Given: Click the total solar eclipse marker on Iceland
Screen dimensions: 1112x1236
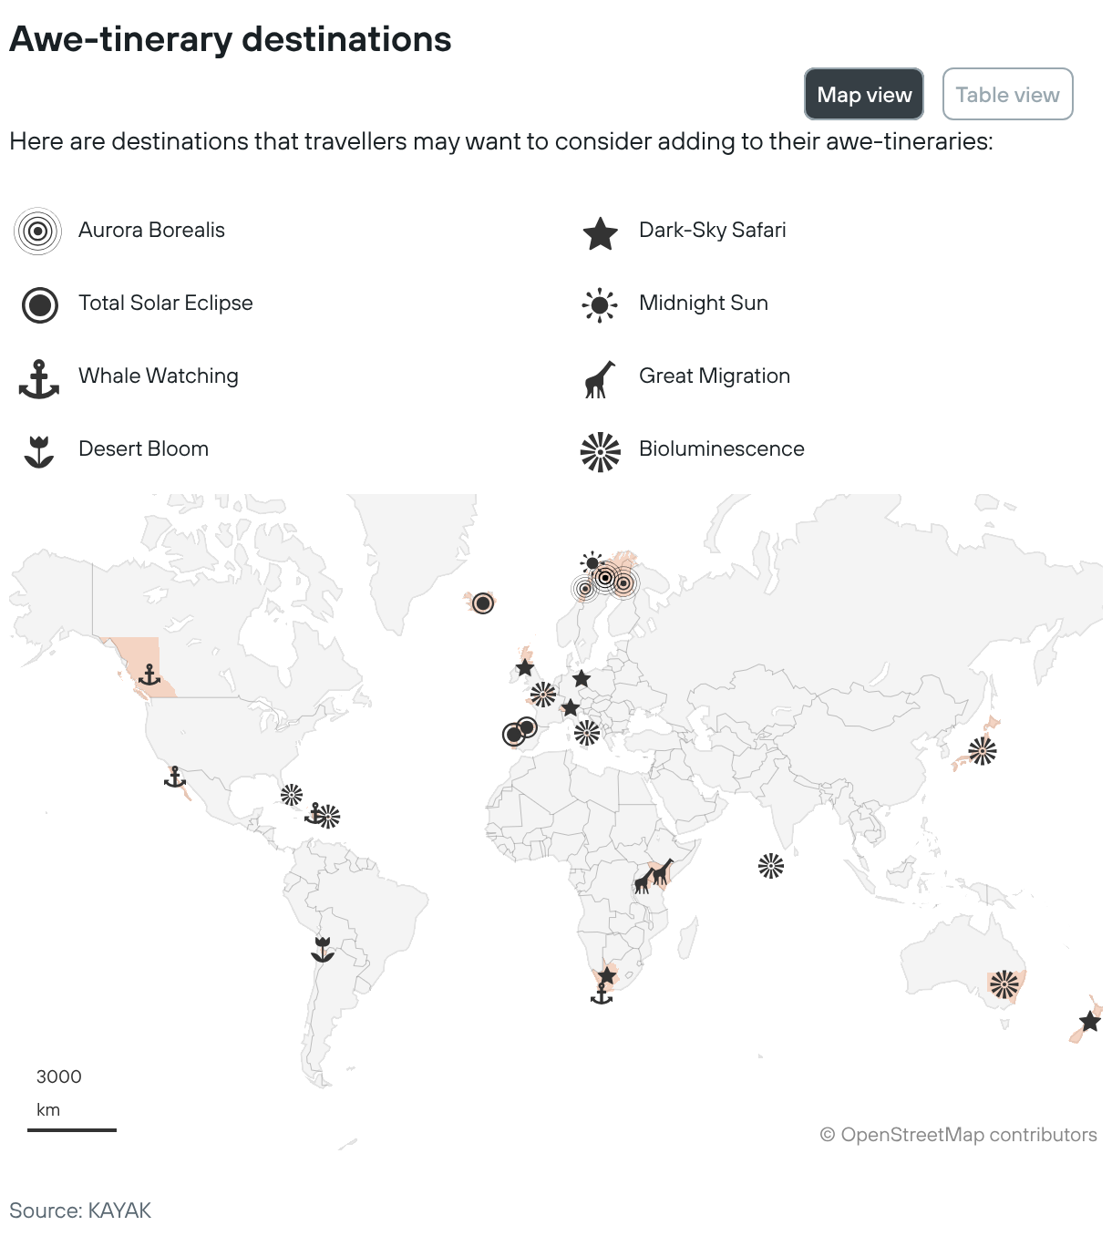Looking at the screenshot, I should click(483, 603).
